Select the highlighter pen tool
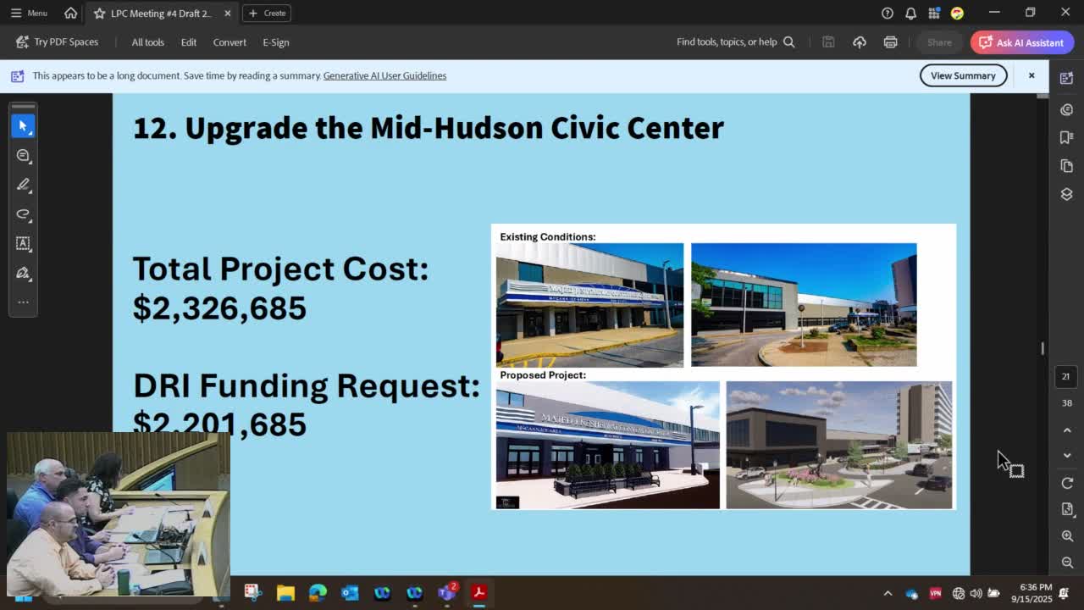 click(x=23, y=185)
